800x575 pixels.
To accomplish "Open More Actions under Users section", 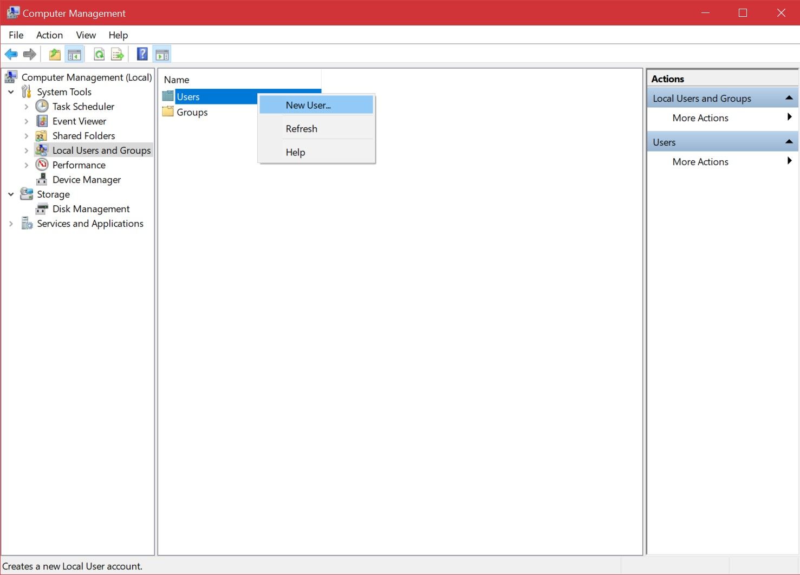I will [700, 162].
